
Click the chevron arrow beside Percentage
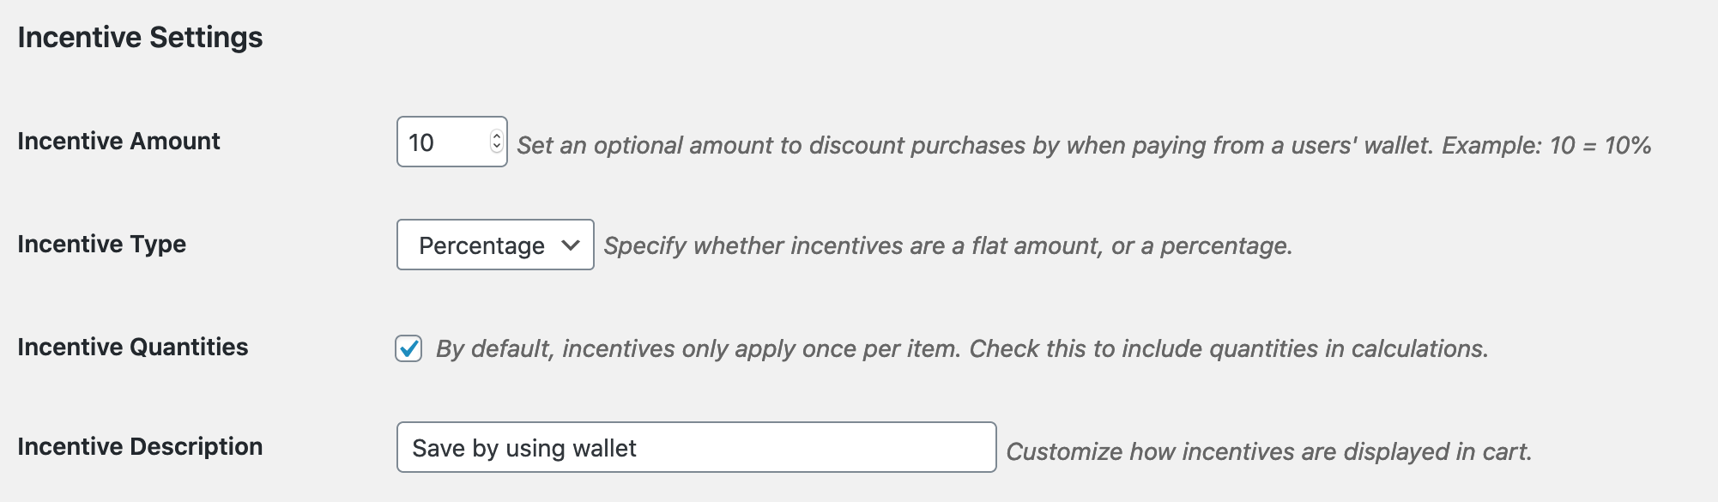tap(571, 245)
